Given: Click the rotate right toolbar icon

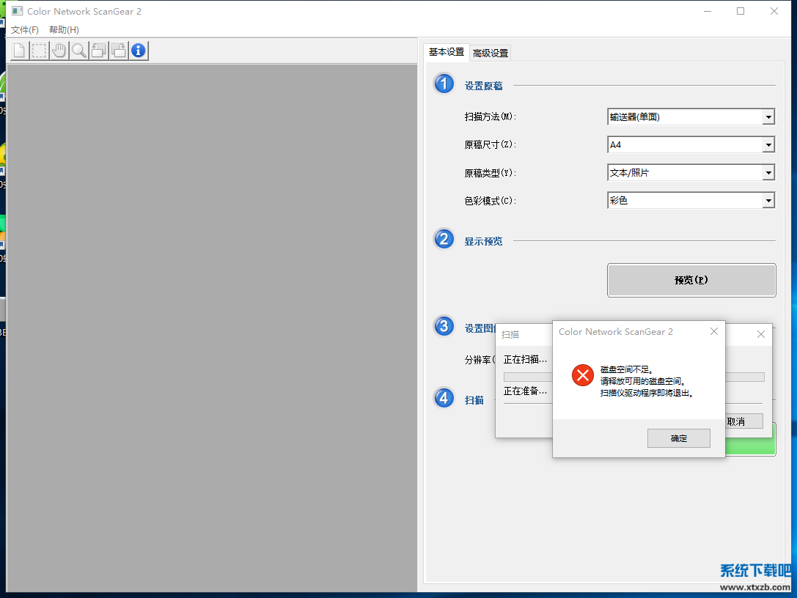Looking at the screenshot, I should pos(118,51).
